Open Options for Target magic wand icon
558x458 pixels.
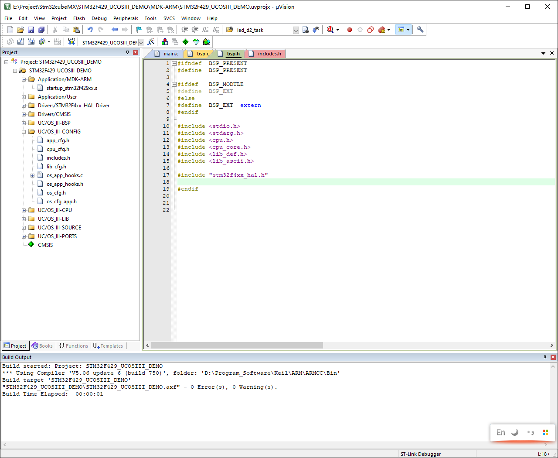pyautogui.click(x=151, y=42)
